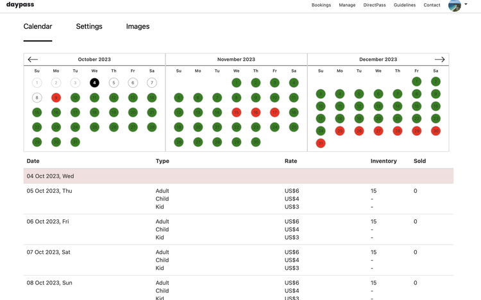Click the daypass logo
Screen dimensions: 481x300
pos(21,4)
